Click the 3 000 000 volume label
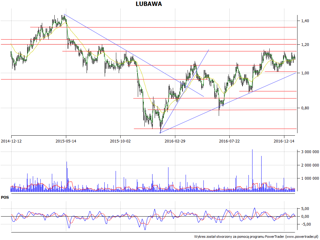320x240 pixels. [310, 152]
